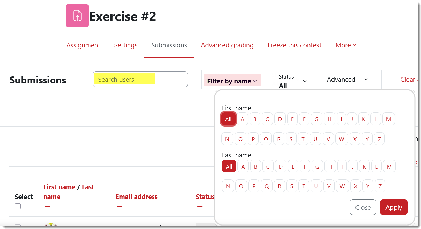Close the name filter popup
The width and height of the screenshot is (421, 229).
pyautogui.click(x=363, y=207)
